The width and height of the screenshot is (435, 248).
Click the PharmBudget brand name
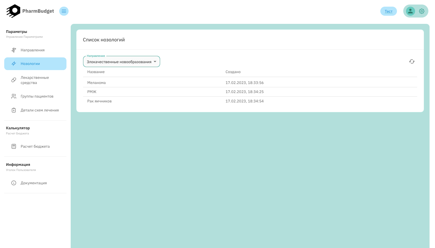(x=38, y=11)
